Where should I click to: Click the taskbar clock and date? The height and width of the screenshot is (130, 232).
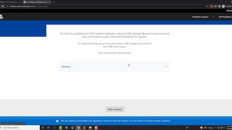pyautogui.click(x=229, y=127)
